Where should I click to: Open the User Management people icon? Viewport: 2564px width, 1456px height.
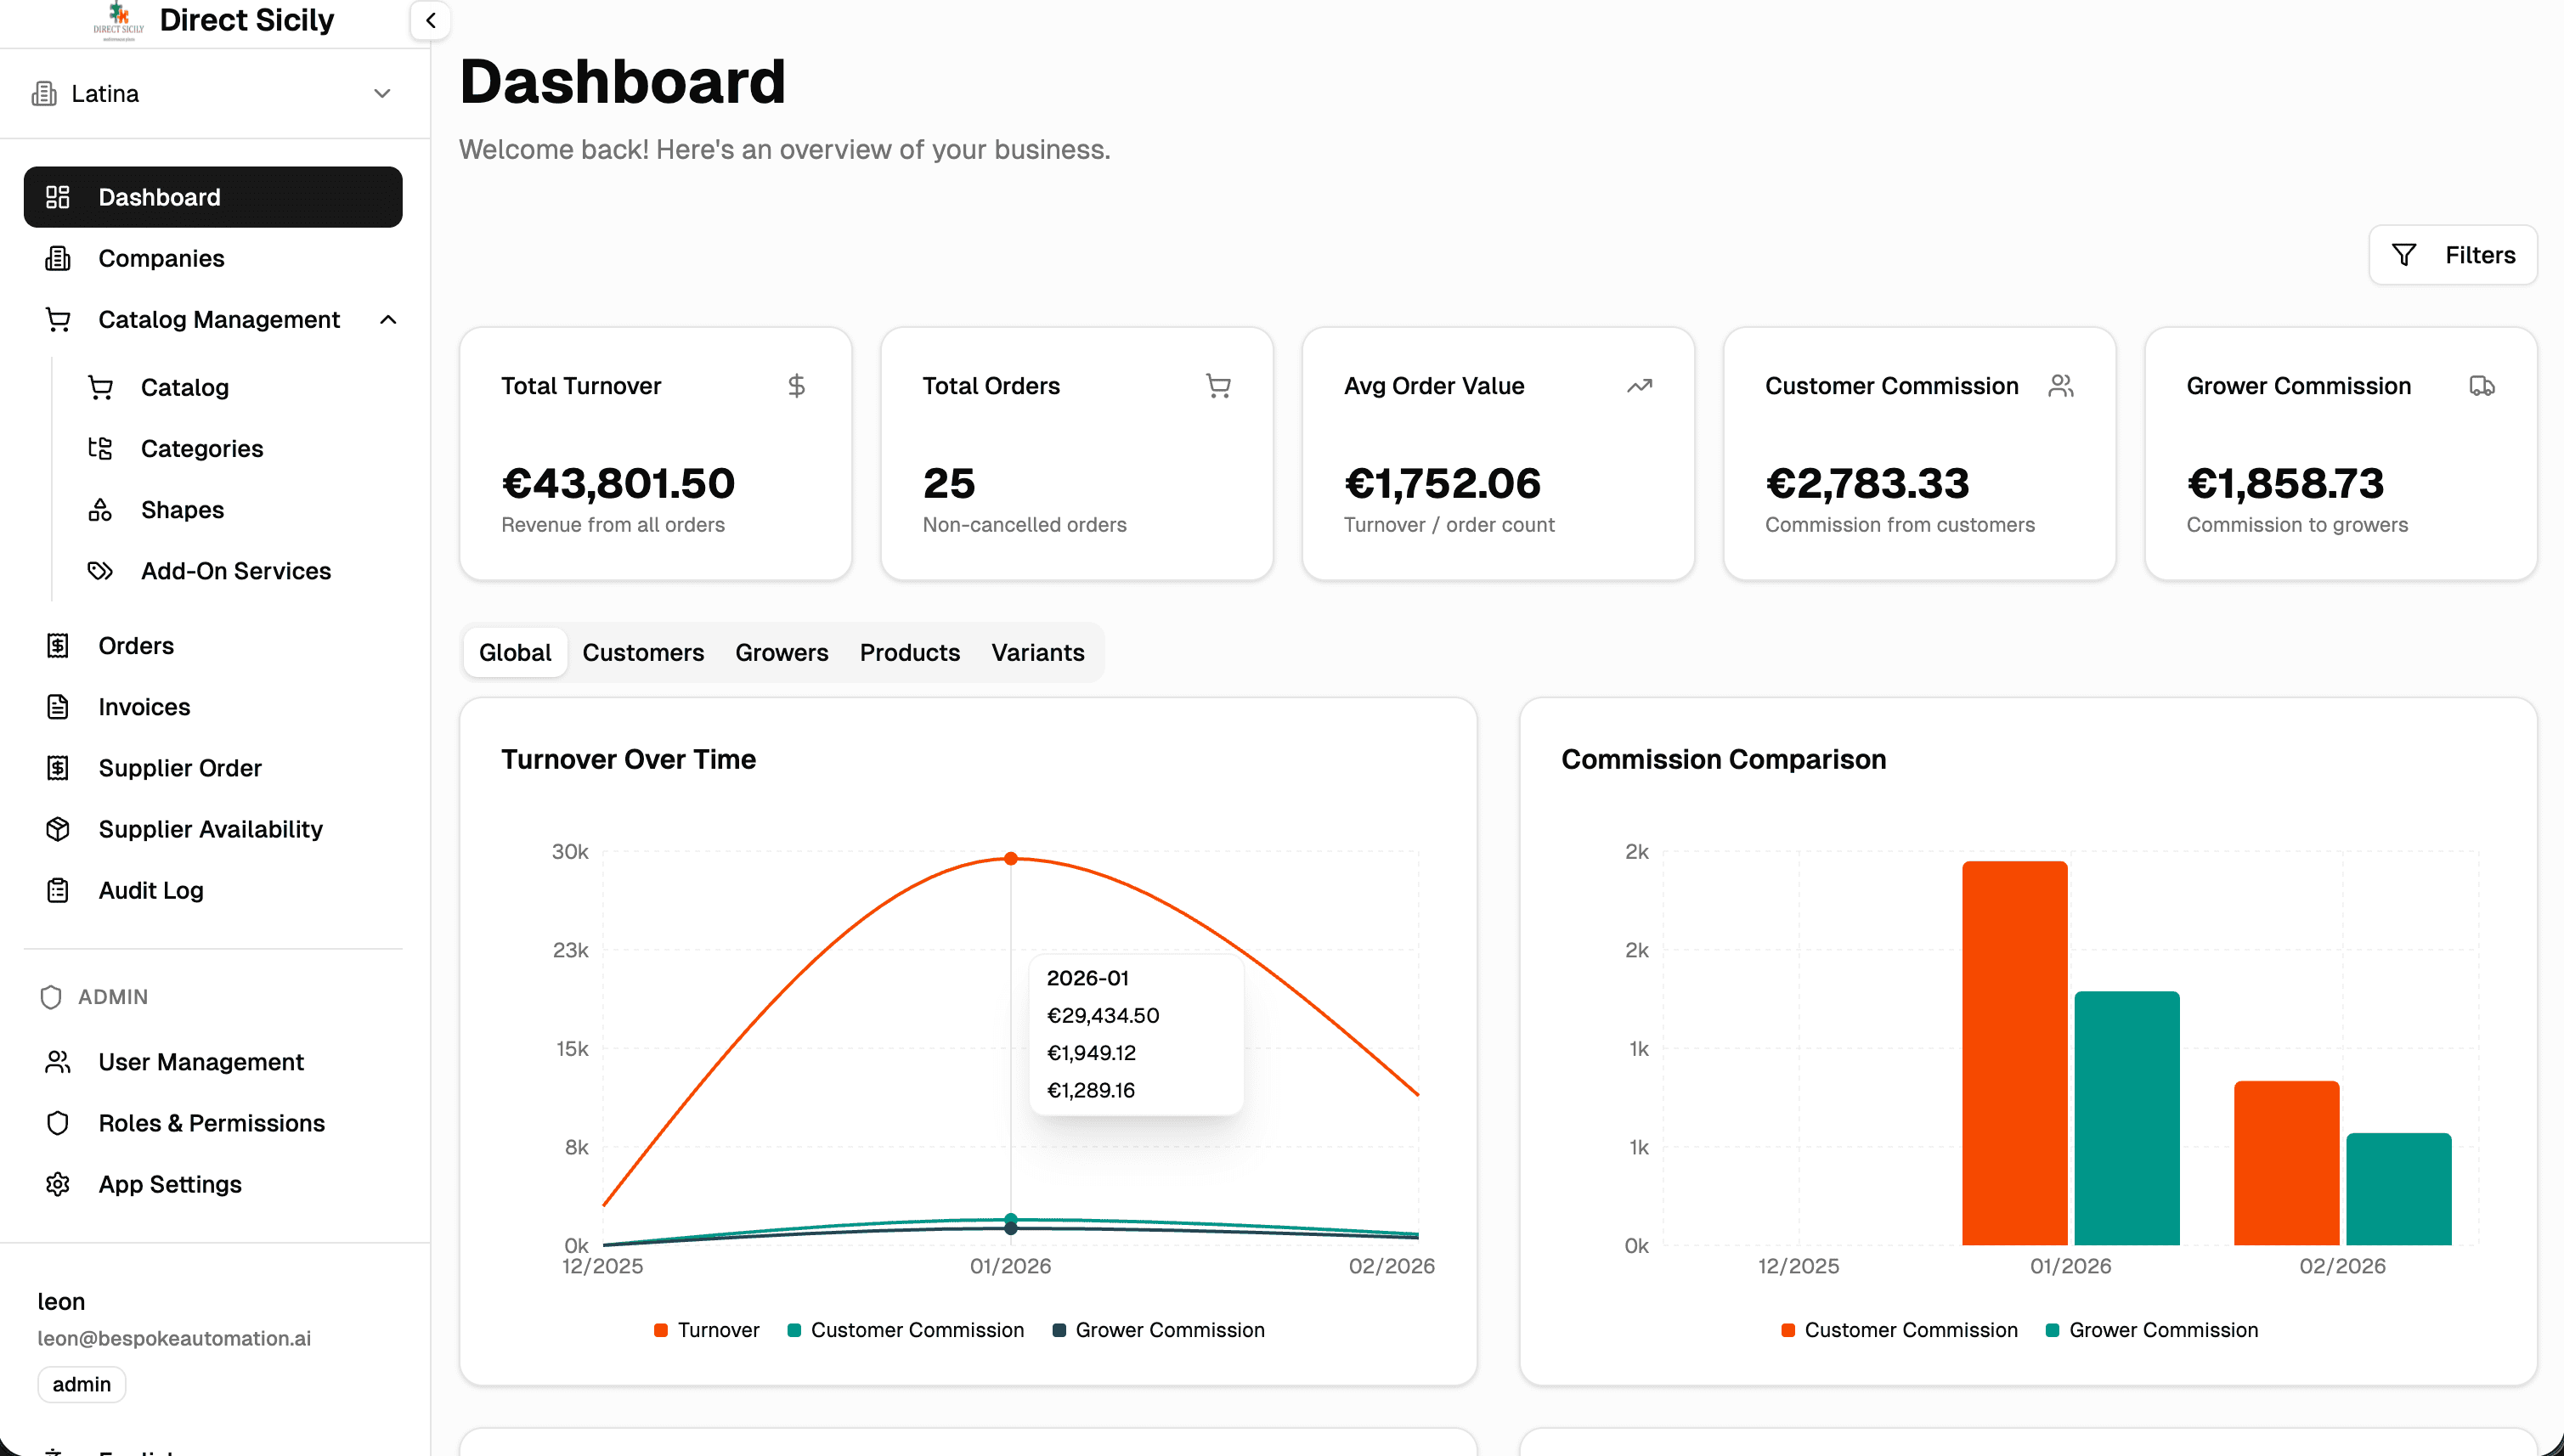click(x=57, y=1062)
